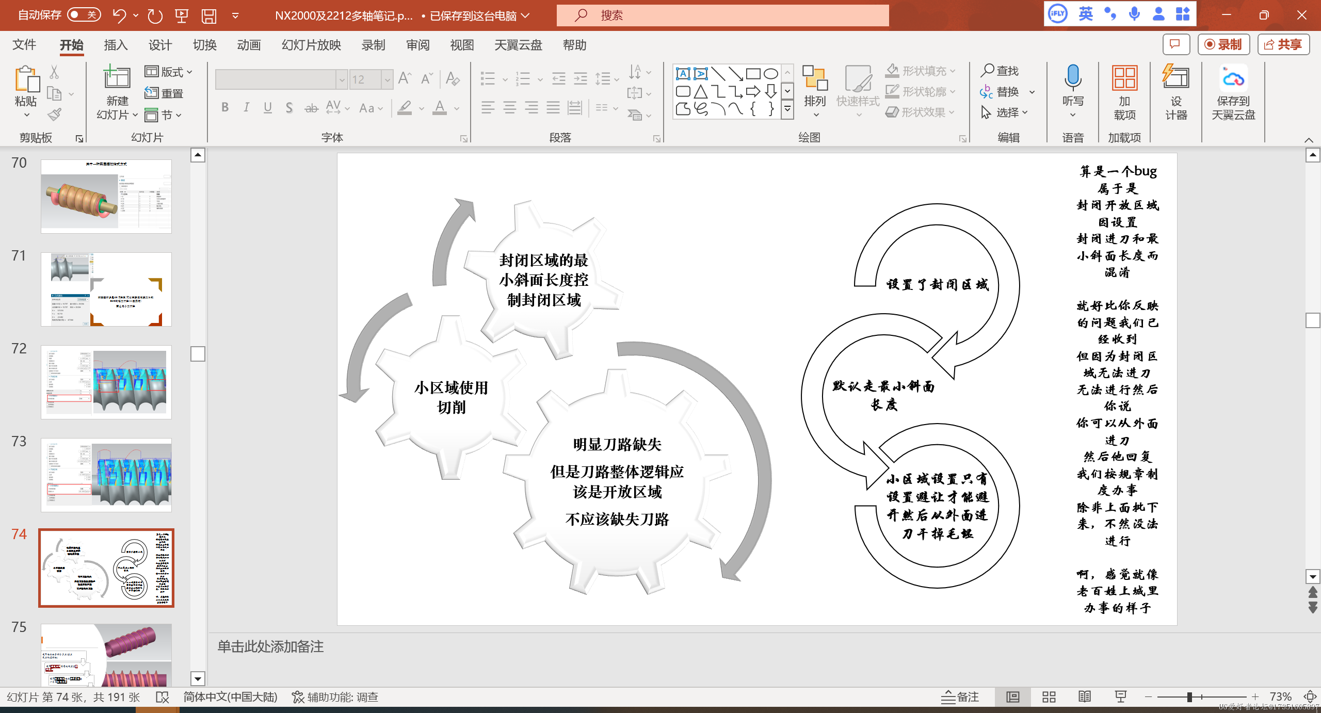Click the Undo arrow icon
The height and width of the screenshot is (713, 1321).
(x=119, y=15)
